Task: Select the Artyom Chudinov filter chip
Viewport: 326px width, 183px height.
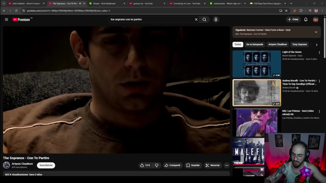Action: click(278, 44)
